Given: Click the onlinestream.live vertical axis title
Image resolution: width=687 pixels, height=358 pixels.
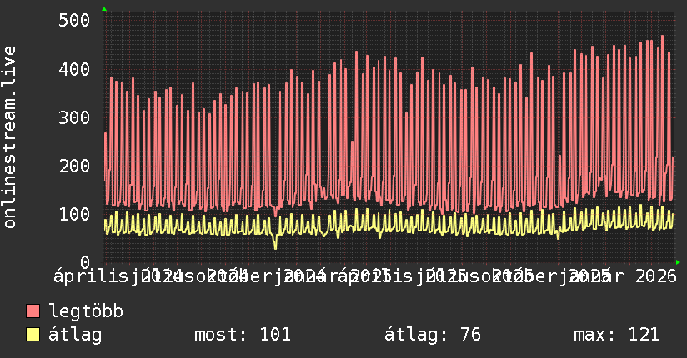Looking at the screenshot, I should click(9, 137).
